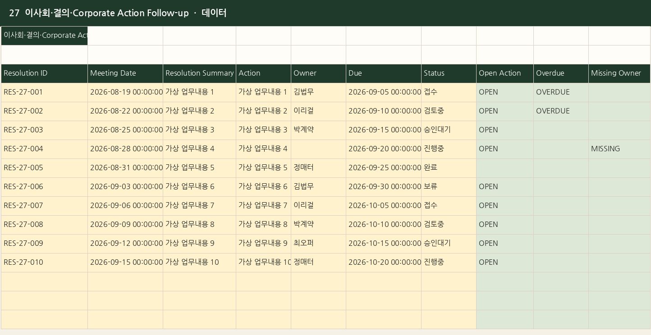The image size is (651, 335).
Task: Click the Owner column header
Action: [x=318, y=73]
